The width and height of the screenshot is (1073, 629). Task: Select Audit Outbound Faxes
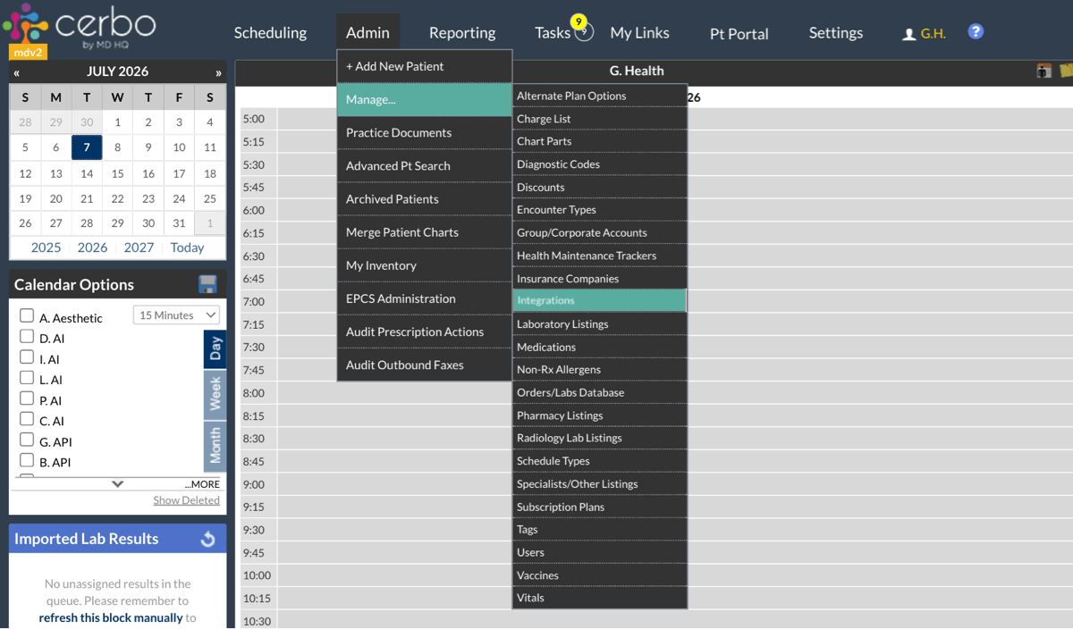click(424, 365)
